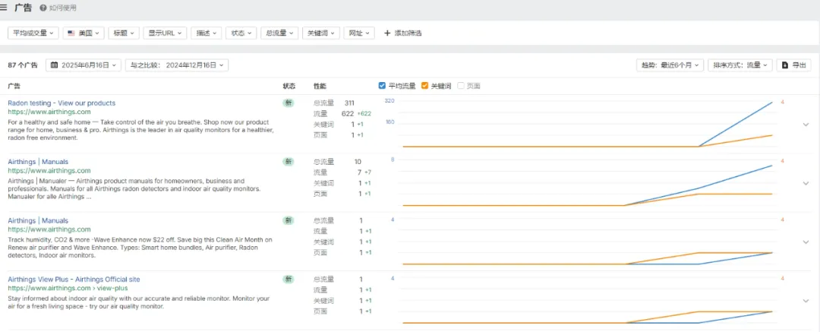Click the +622 change value
The image size is (820, 332).
click(364, 114)
